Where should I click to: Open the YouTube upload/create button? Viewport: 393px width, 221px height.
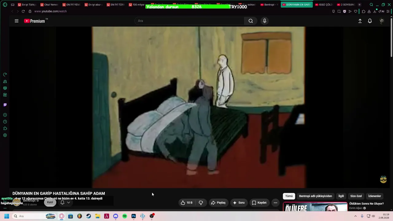[360, 21]
